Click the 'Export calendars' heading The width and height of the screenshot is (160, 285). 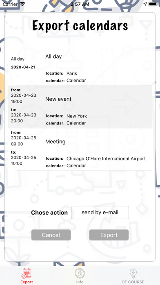(x=80, y=25)
